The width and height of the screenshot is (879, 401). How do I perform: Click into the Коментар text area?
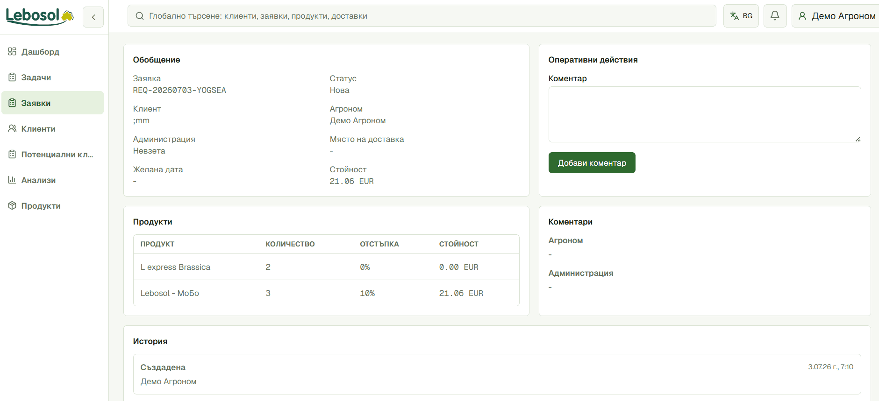705,114
